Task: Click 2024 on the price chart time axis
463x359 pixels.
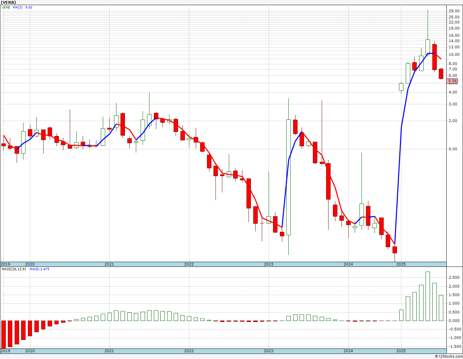Action: 348,264
